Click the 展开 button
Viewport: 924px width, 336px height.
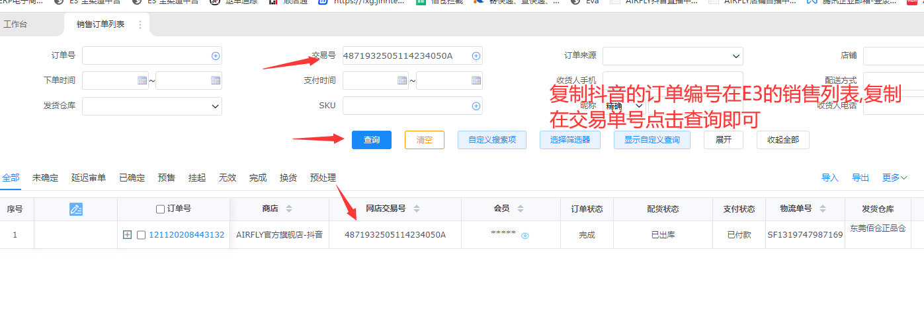tap(724, 140)
